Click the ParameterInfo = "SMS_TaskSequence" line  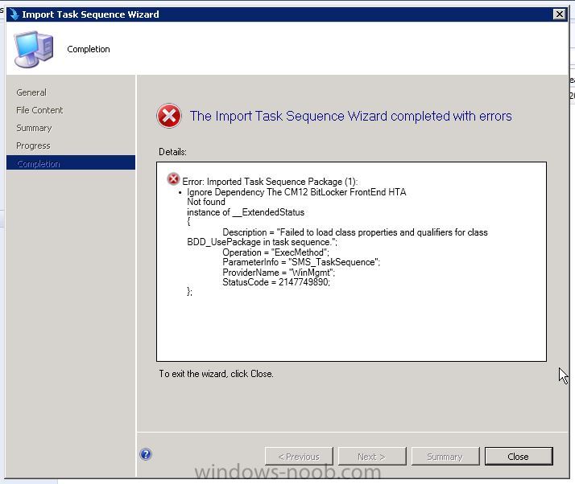pyautogui.click(x=301, y=262)
